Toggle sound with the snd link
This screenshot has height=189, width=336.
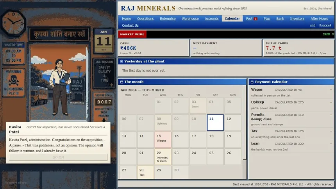coord(313,25)
